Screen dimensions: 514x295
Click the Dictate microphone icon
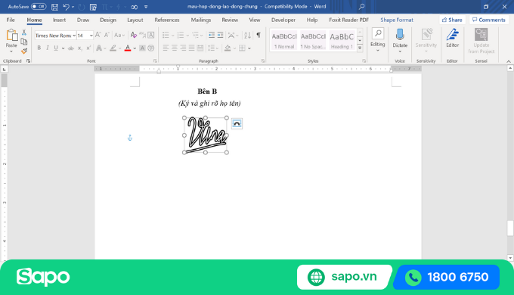pos(400,35)
